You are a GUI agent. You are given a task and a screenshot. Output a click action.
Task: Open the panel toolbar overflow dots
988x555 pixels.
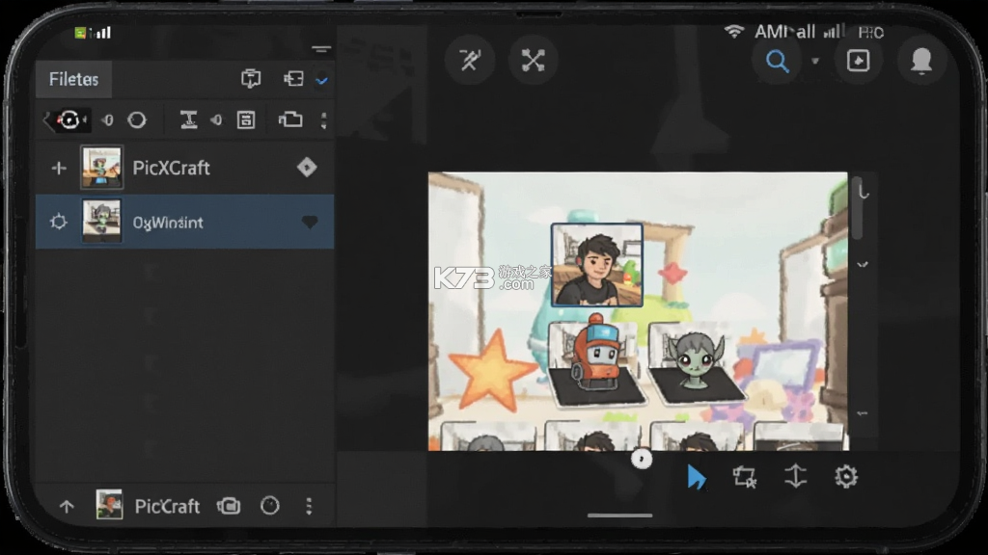(x=324, y=119)
